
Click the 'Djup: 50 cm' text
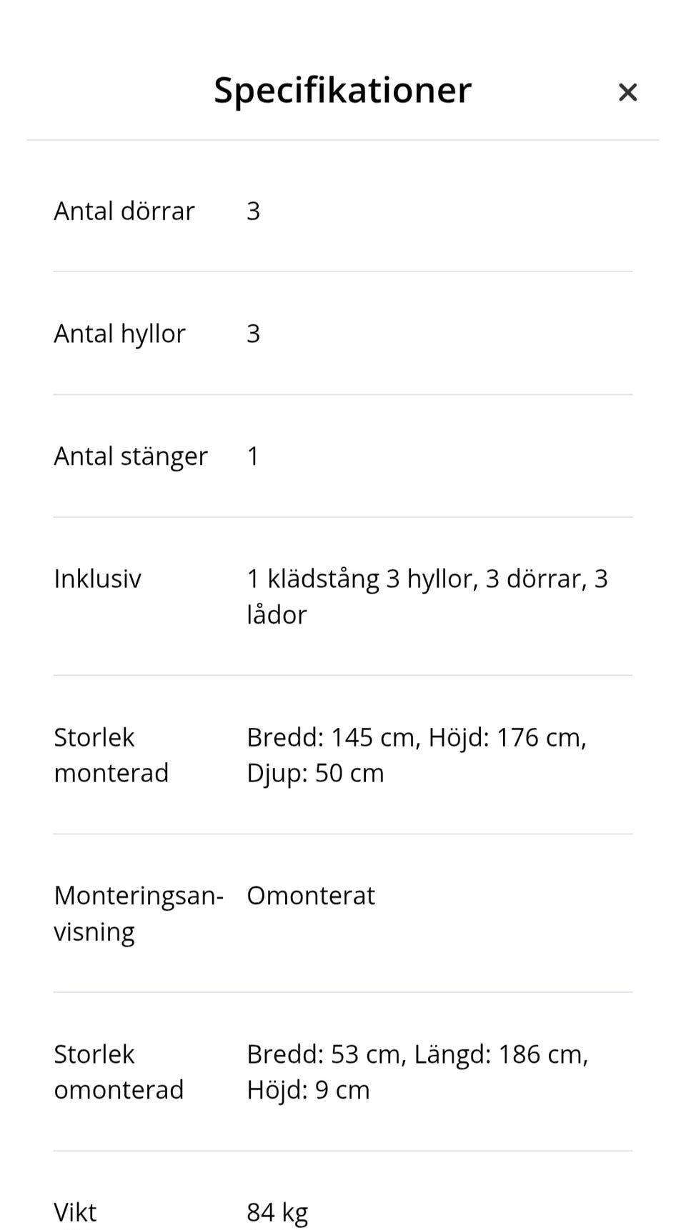pyautogui.click(x=315, y=774)
